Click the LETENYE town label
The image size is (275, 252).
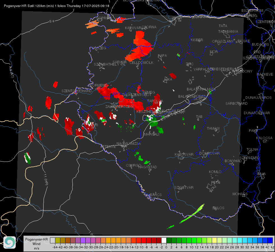tap(108, 146)
